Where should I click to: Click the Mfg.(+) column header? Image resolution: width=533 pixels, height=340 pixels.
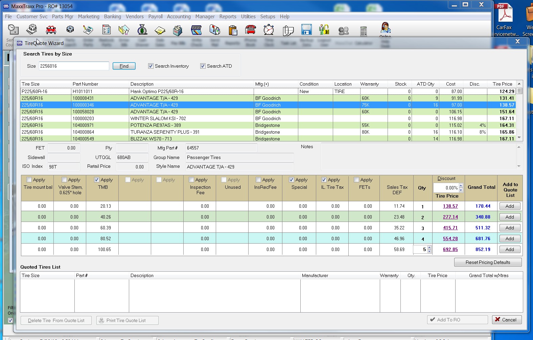pos(276,84)
